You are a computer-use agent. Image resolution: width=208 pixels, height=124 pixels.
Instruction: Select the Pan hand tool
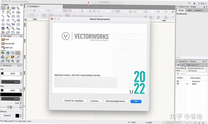(x=8, y=8)
